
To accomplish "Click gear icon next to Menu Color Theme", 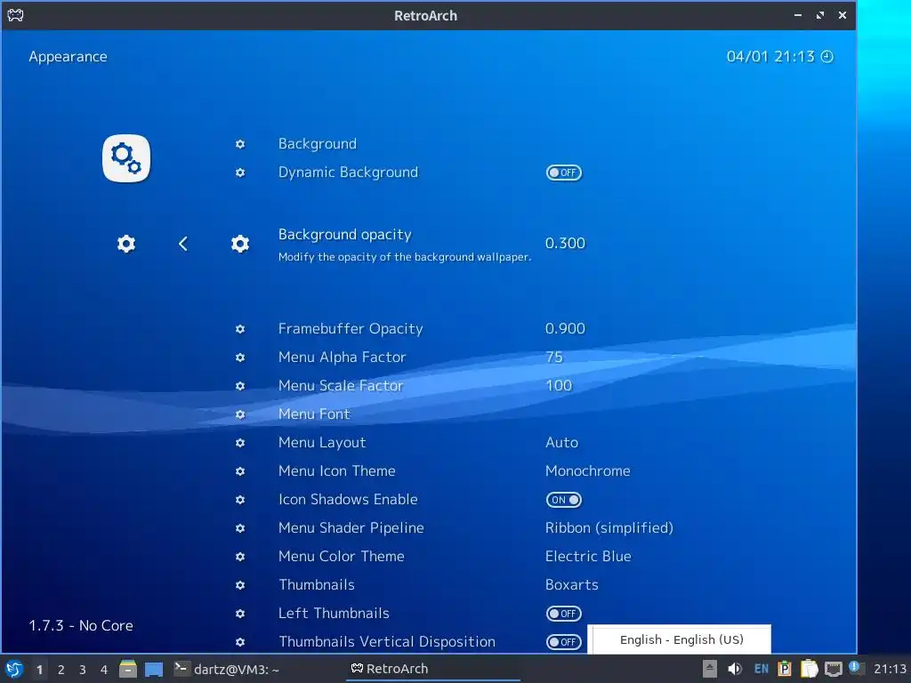I will [240, 557].
